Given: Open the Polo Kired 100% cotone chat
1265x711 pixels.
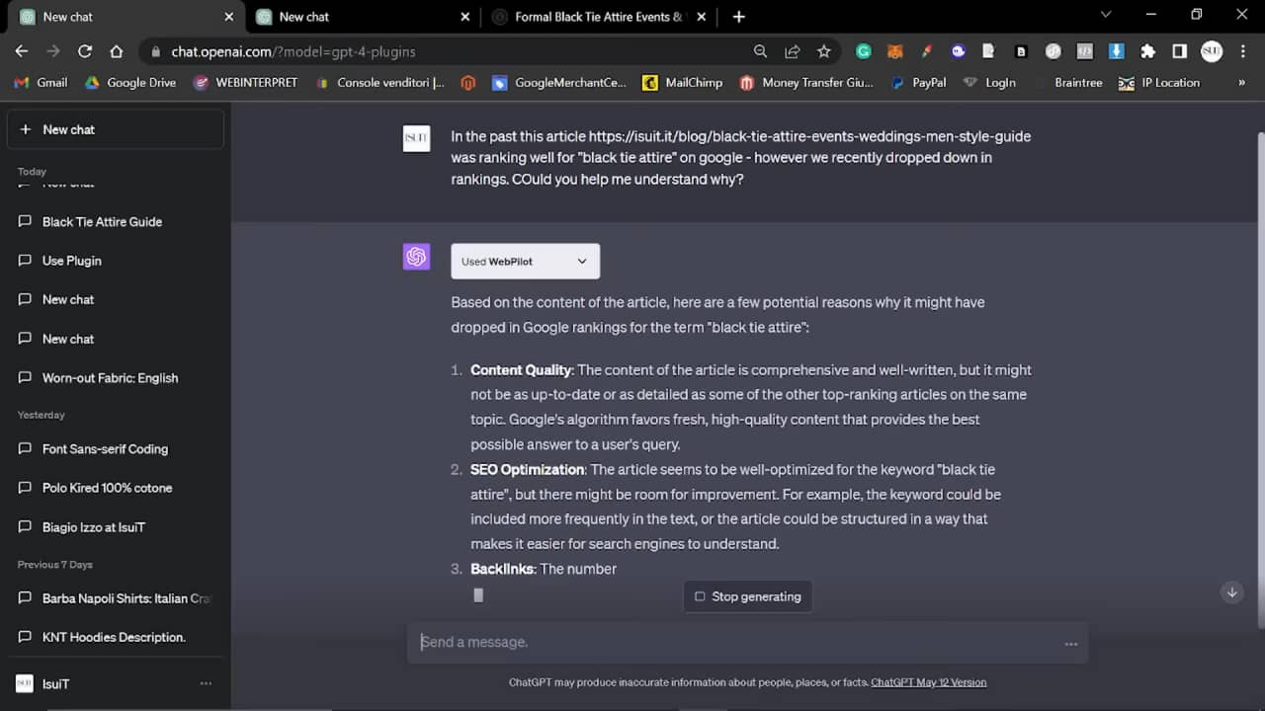Looking at the screenshot, I should (116, 488).
